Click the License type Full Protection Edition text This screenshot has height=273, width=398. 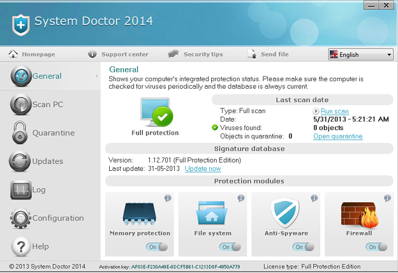click(x=312, y=267)
